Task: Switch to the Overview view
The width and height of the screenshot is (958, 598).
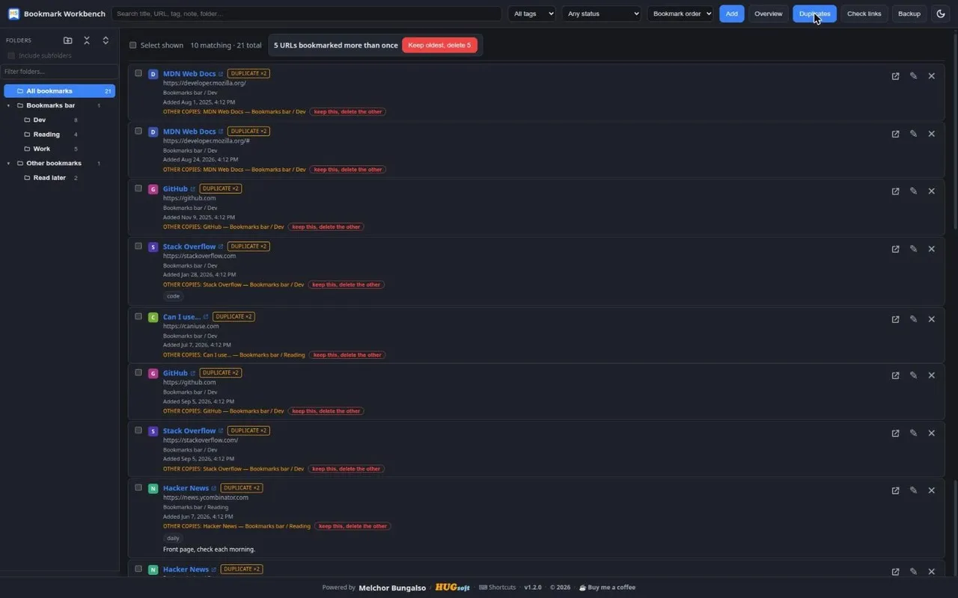Action: [x=769, y=13]
